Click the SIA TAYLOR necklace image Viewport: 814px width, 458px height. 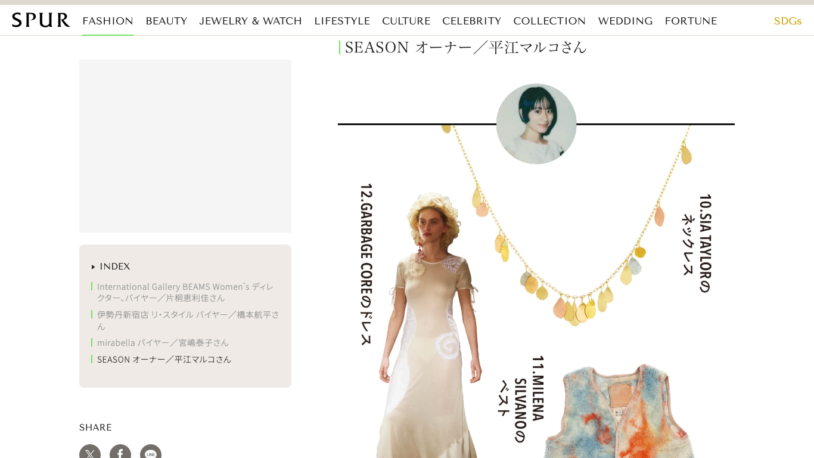568,225
